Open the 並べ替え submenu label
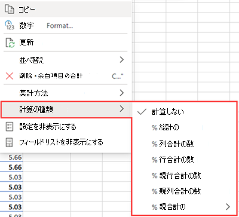239x217 pixels. pyautogui.click(x=32, y=60)
